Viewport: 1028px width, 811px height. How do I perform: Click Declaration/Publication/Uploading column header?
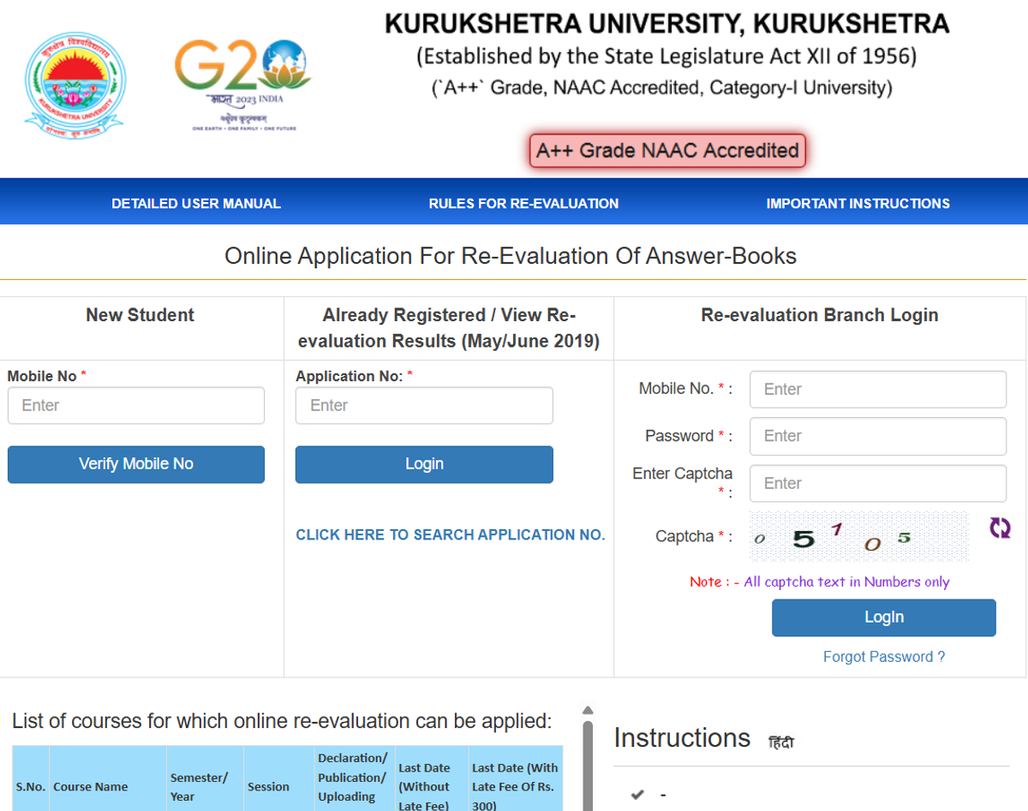pyautogui.click(x=355, y=779)
